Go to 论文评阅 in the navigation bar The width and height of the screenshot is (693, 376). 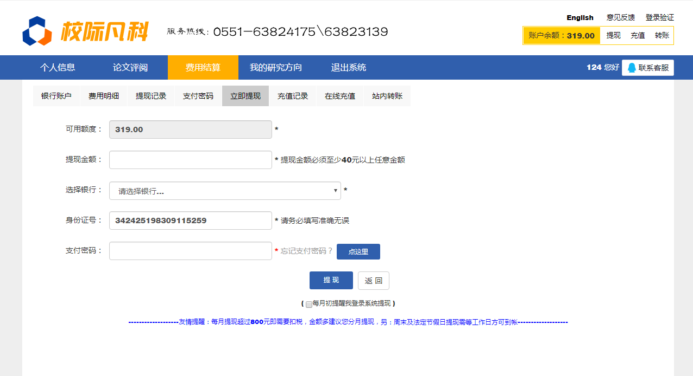(130, 68)
